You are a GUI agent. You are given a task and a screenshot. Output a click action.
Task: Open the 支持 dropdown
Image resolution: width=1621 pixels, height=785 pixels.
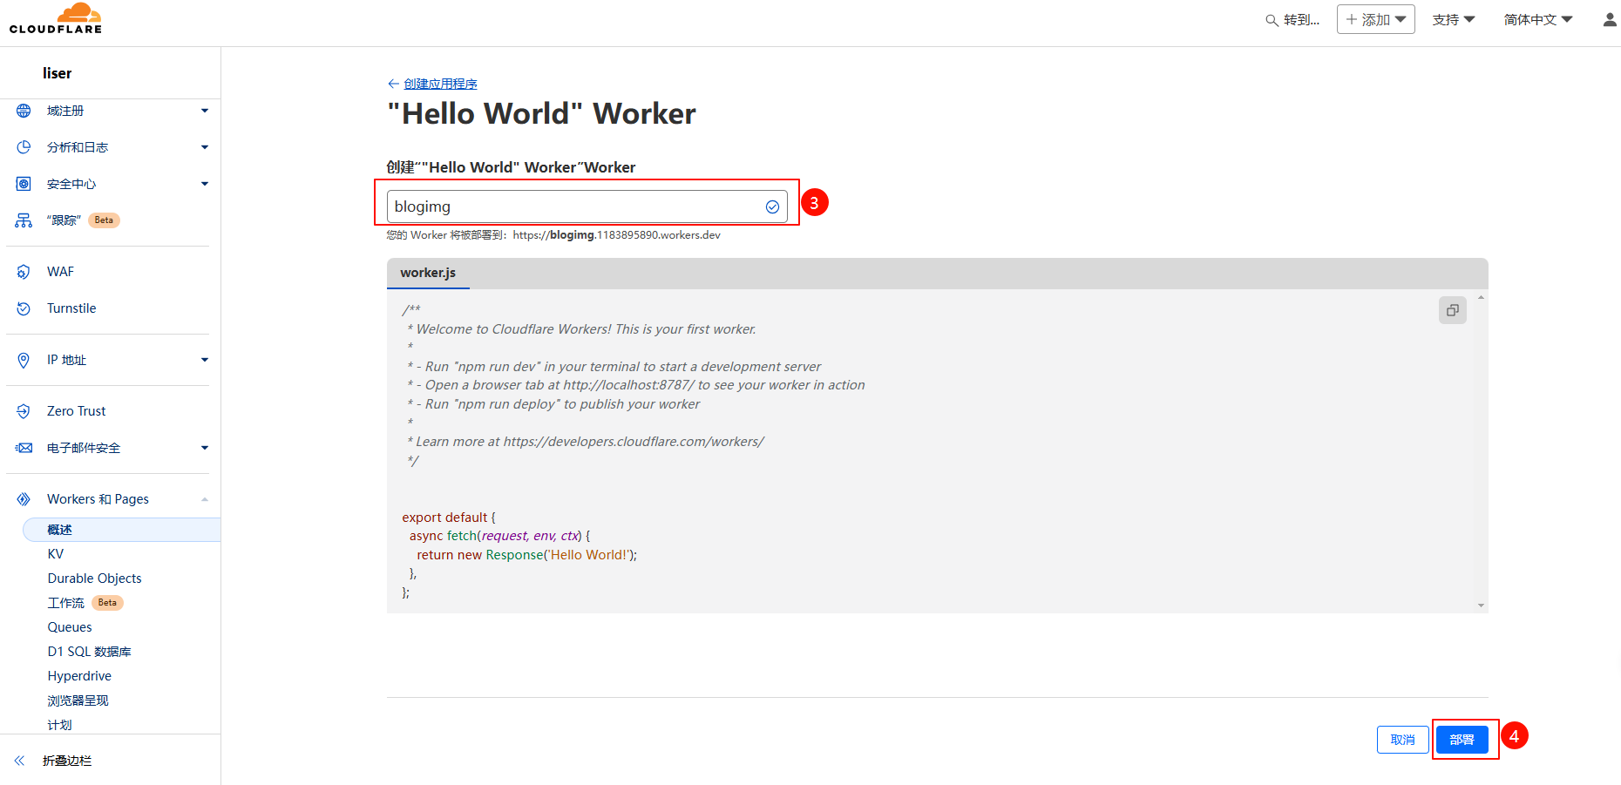coord(1453,19)
